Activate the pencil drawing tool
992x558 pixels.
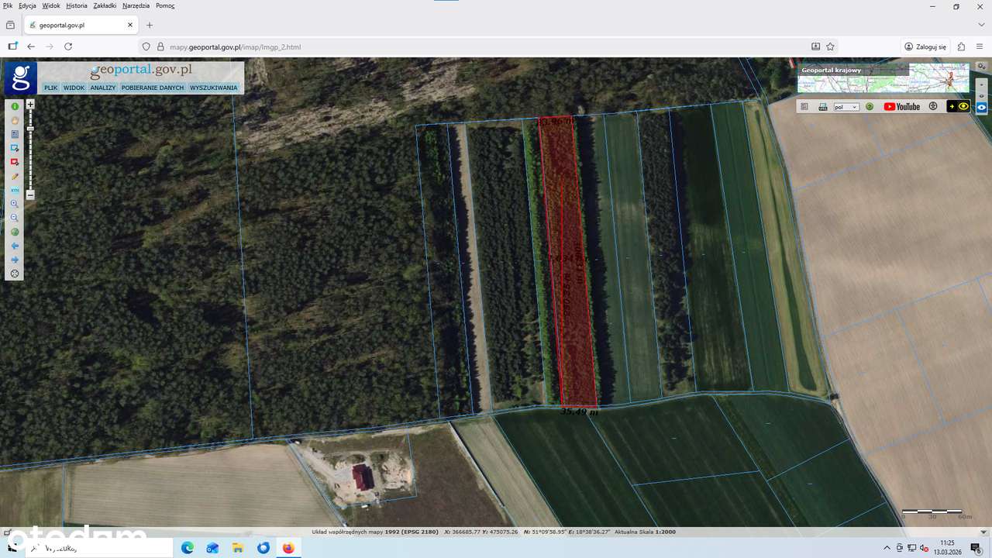point(15,176)
